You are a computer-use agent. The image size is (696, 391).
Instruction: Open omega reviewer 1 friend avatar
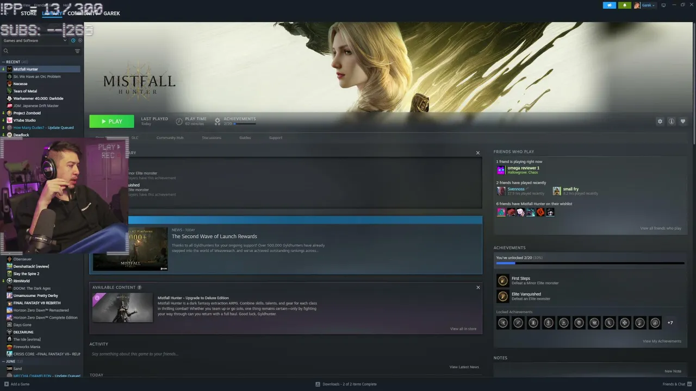pyautogui.click(x=501, y=170)
